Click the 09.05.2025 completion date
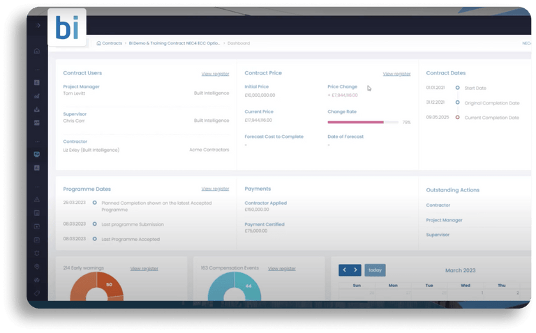The width and height of the screenshot is (536, 333). tap(437, 117)
